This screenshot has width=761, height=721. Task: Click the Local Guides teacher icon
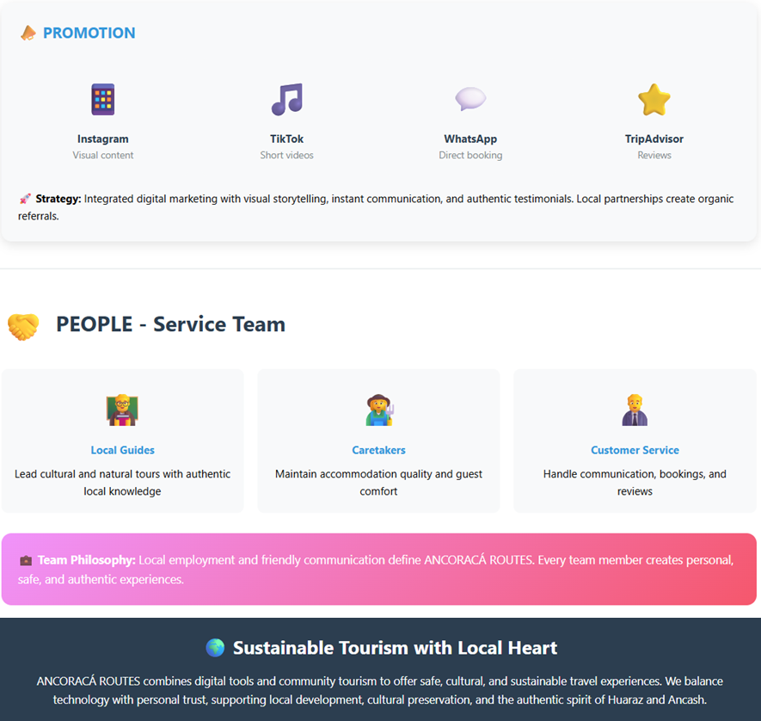tap(122, 410)
